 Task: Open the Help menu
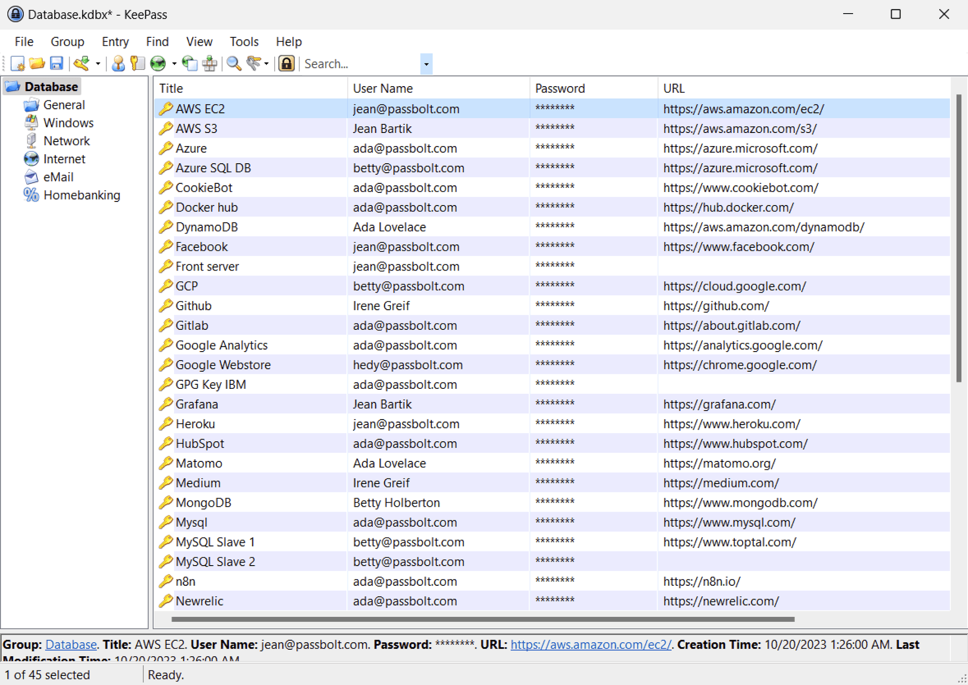click(x=288, y=42)
